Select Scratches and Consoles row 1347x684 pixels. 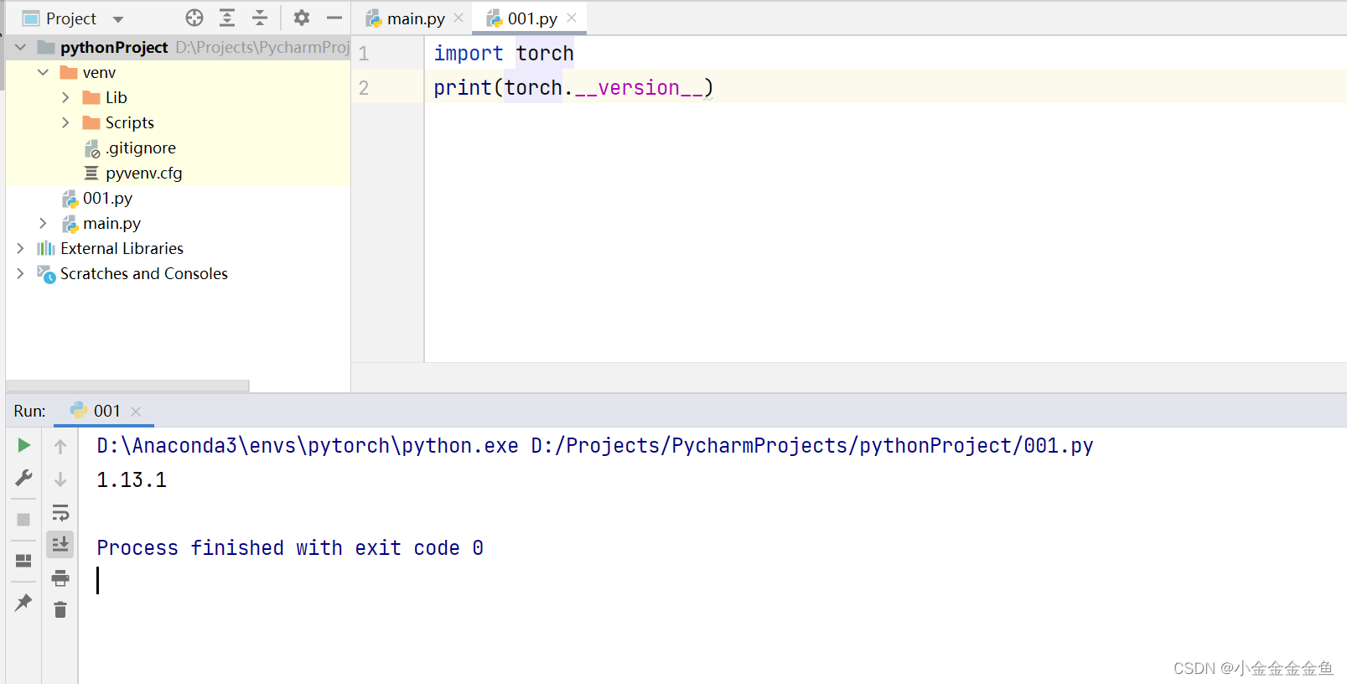178,274
